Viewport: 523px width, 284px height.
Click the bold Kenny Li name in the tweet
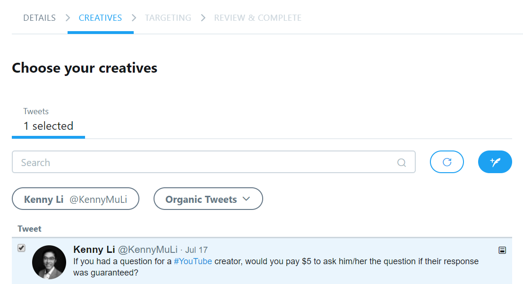94,250
